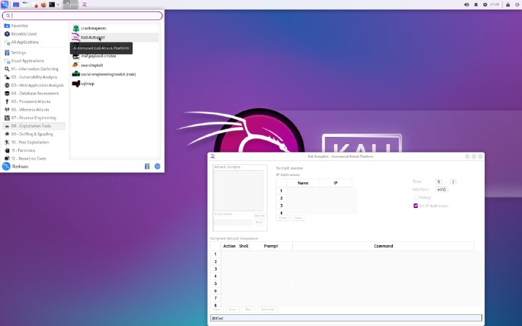Open Kali Autopilot from the menu
Screen dimensions: 522x326
93,37
